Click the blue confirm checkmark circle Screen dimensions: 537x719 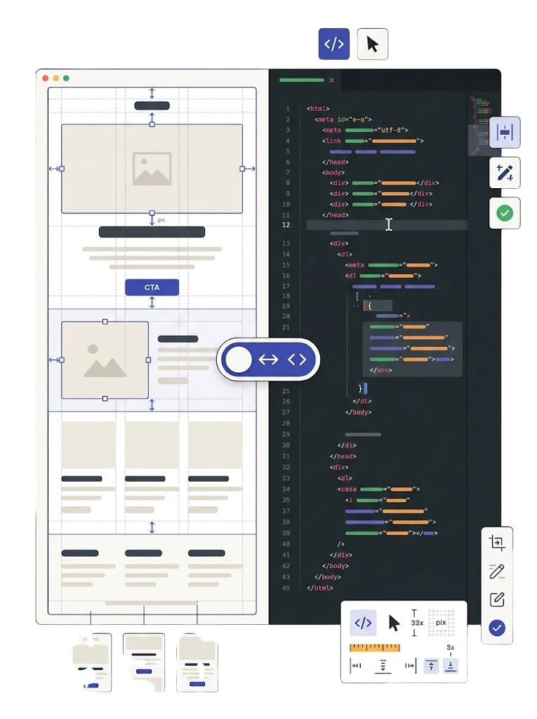pyautogui.click(x=497, y=628)
